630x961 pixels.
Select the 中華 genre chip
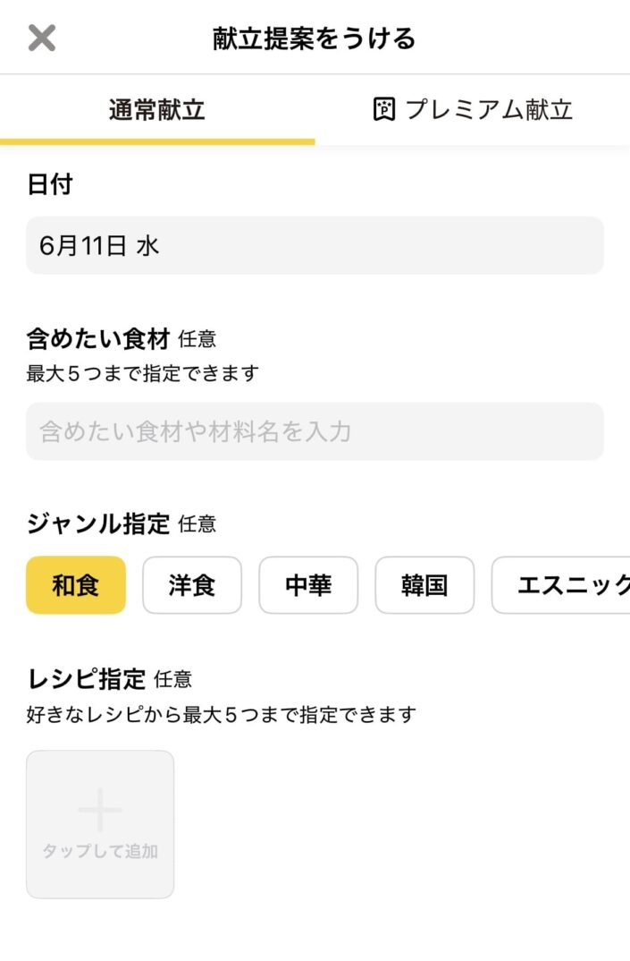pos(308,585)
